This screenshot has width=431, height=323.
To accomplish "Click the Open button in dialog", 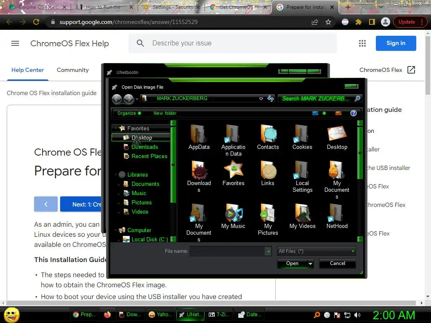I will [x=292, y=263].
